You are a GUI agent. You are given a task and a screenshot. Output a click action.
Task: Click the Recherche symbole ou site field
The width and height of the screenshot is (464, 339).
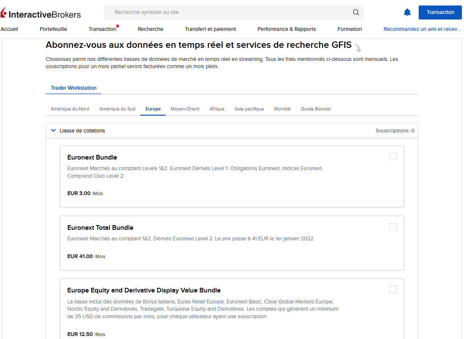233,12
